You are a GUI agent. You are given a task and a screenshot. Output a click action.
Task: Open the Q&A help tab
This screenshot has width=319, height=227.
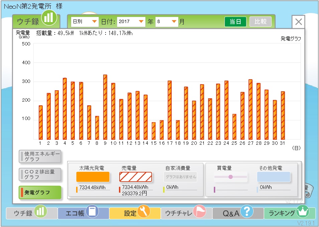(238, 213)
